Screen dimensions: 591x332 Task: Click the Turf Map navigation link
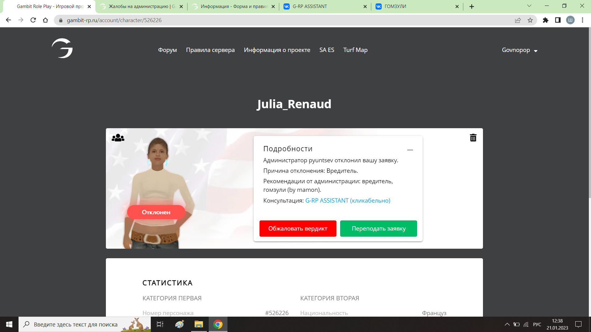[x=355, y=50]
